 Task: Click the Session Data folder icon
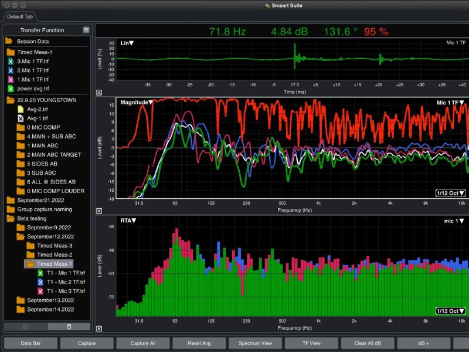click(x=9, y=42)
